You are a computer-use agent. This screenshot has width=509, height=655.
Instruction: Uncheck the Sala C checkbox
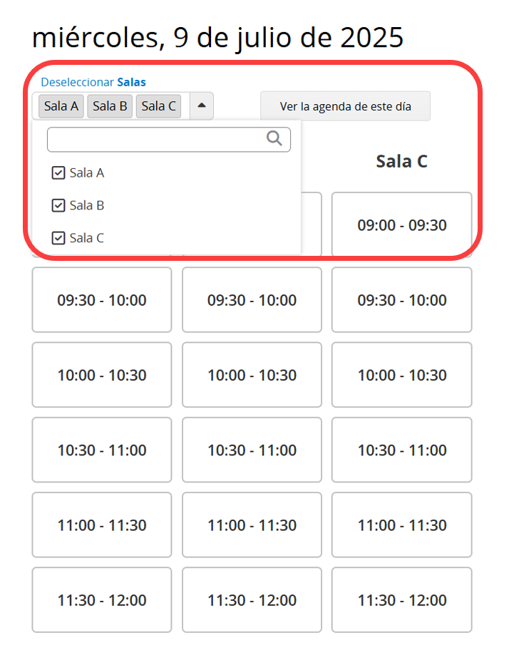58,237
